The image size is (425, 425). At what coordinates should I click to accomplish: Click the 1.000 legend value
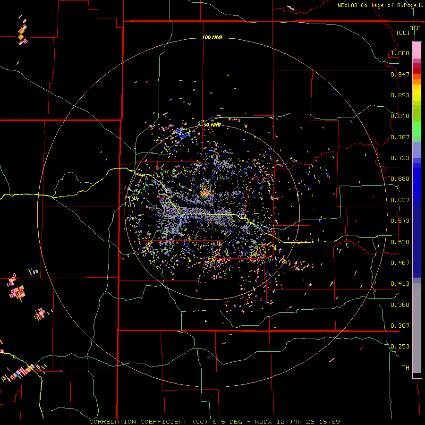(400, 53)
